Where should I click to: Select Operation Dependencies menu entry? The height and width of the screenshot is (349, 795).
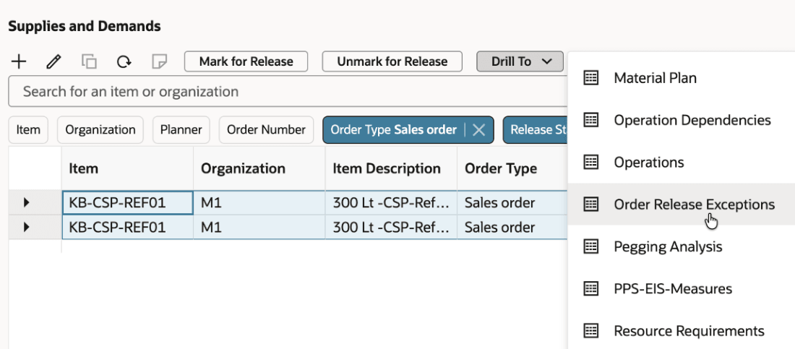(682, 120)
